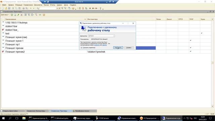215x121 pixels.
Task: Open the Операции menu
Action: (x=19, y=5)
